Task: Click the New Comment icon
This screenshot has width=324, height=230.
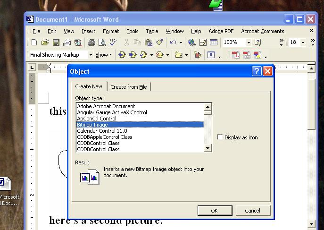Action: 179,55
